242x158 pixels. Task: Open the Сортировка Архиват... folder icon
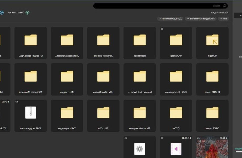[67, 40]
